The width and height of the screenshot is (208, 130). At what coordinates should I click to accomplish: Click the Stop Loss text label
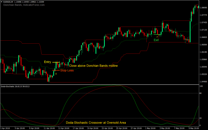pyautogui.click(x=67, y=71)
